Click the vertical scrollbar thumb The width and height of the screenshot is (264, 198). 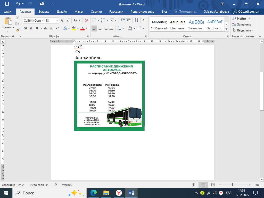coord(262,91)
